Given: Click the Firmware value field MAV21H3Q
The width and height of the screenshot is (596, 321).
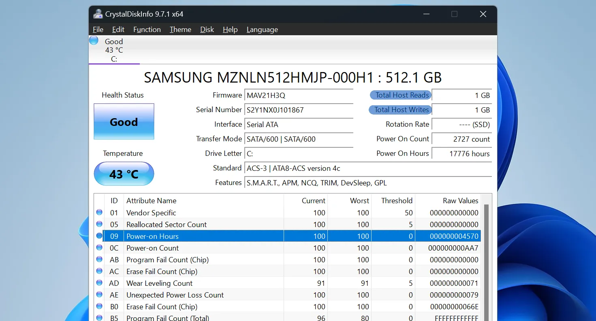Looking at the screenshot, I should pos(299,96).
